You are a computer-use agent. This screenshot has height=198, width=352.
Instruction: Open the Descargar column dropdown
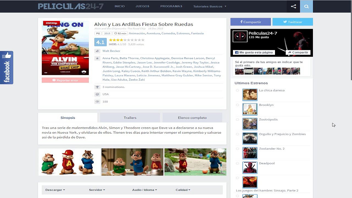point(55,190)
